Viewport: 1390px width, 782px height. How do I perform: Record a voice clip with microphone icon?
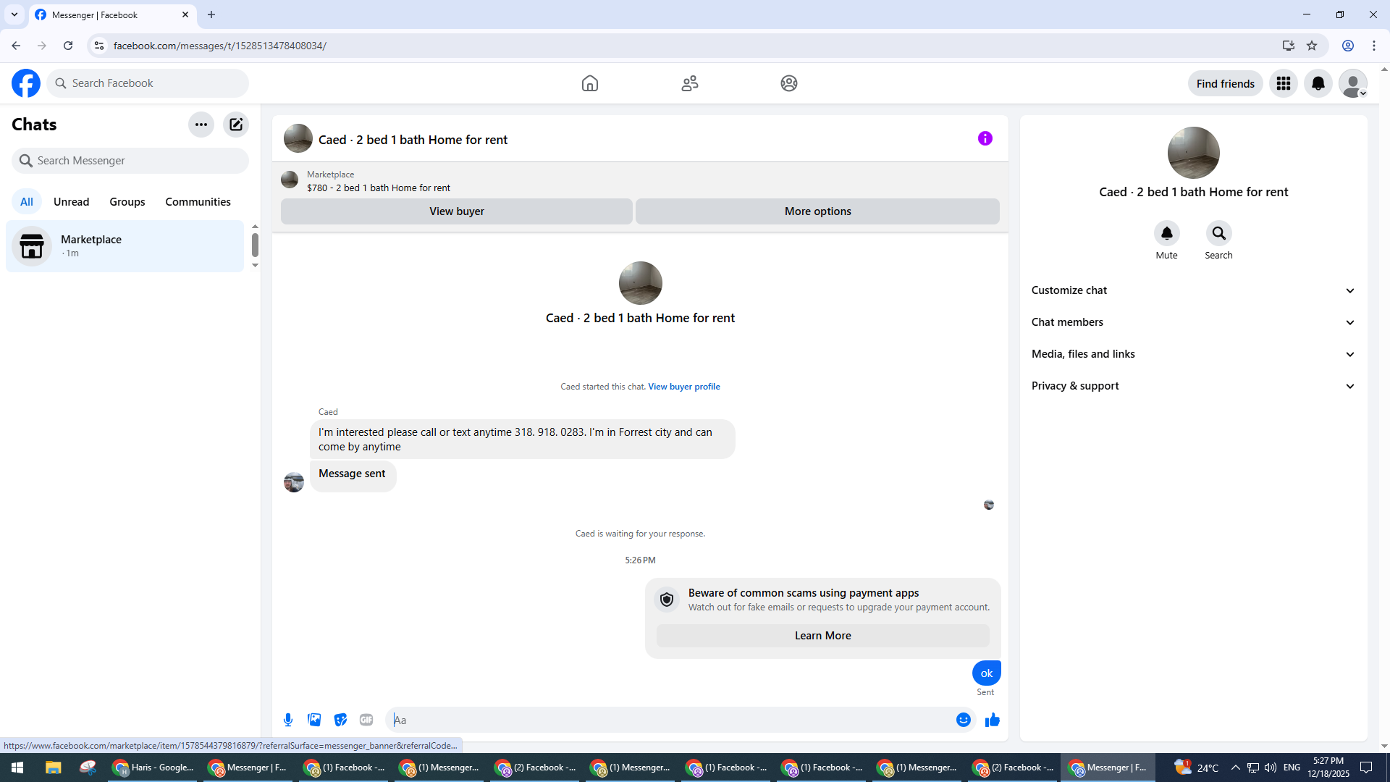[288, 720]
